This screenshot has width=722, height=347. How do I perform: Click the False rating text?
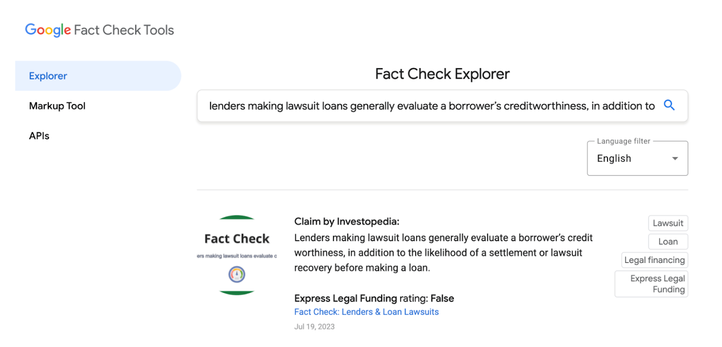point(443,298)
